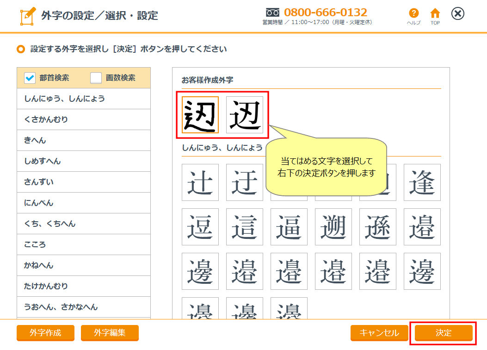Open 外字作成 to create a character
487x350 pixels.
coord(45,333)
